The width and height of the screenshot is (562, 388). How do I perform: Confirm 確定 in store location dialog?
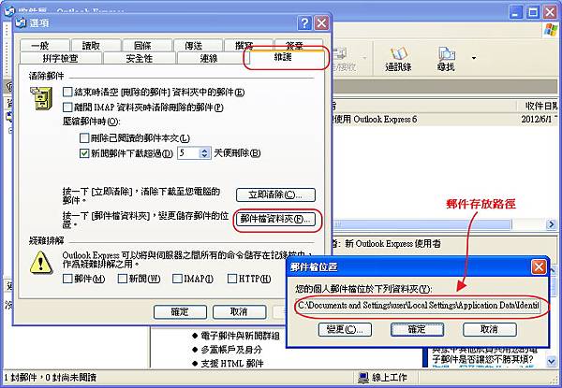(x=417, y=329)
